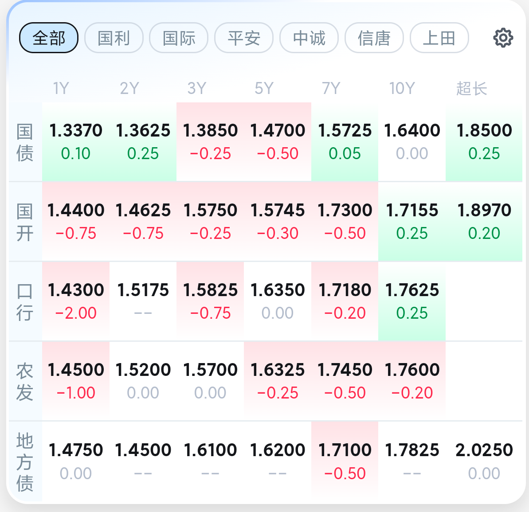Select 农发 2Y yield 1.5200
This screenshot has height=512, width=529.
[143, 381]
